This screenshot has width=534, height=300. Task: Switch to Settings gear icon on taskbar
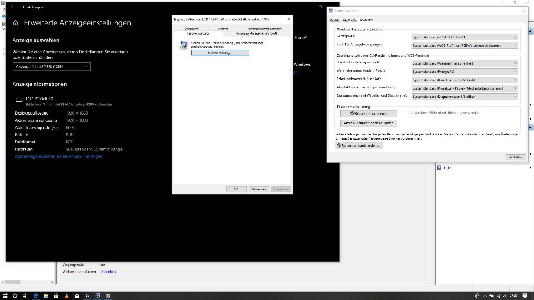coord(87,296)
